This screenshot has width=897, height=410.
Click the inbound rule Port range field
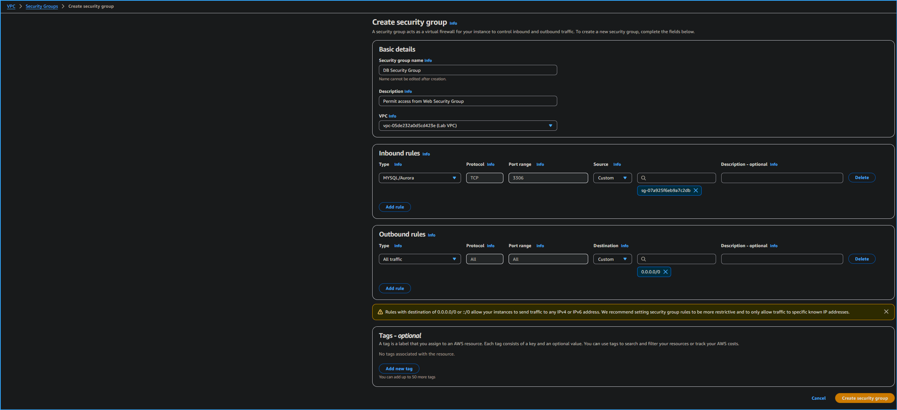click(548, 178)
